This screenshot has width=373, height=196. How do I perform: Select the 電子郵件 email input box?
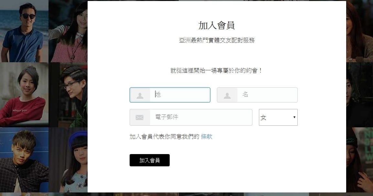point(200,117)
